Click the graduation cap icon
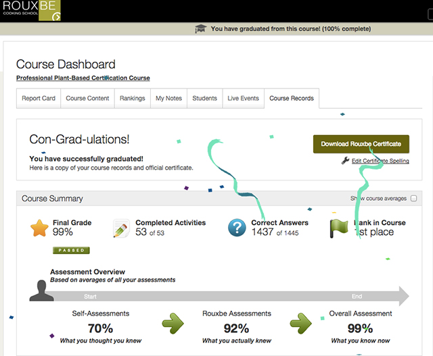The image size is (433, 356). coord(200,28)
